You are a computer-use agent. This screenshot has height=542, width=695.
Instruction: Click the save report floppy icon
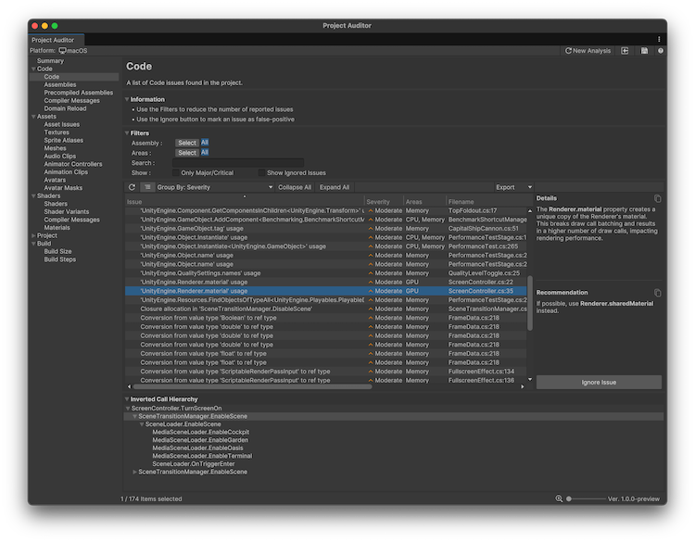click(644, 51)
